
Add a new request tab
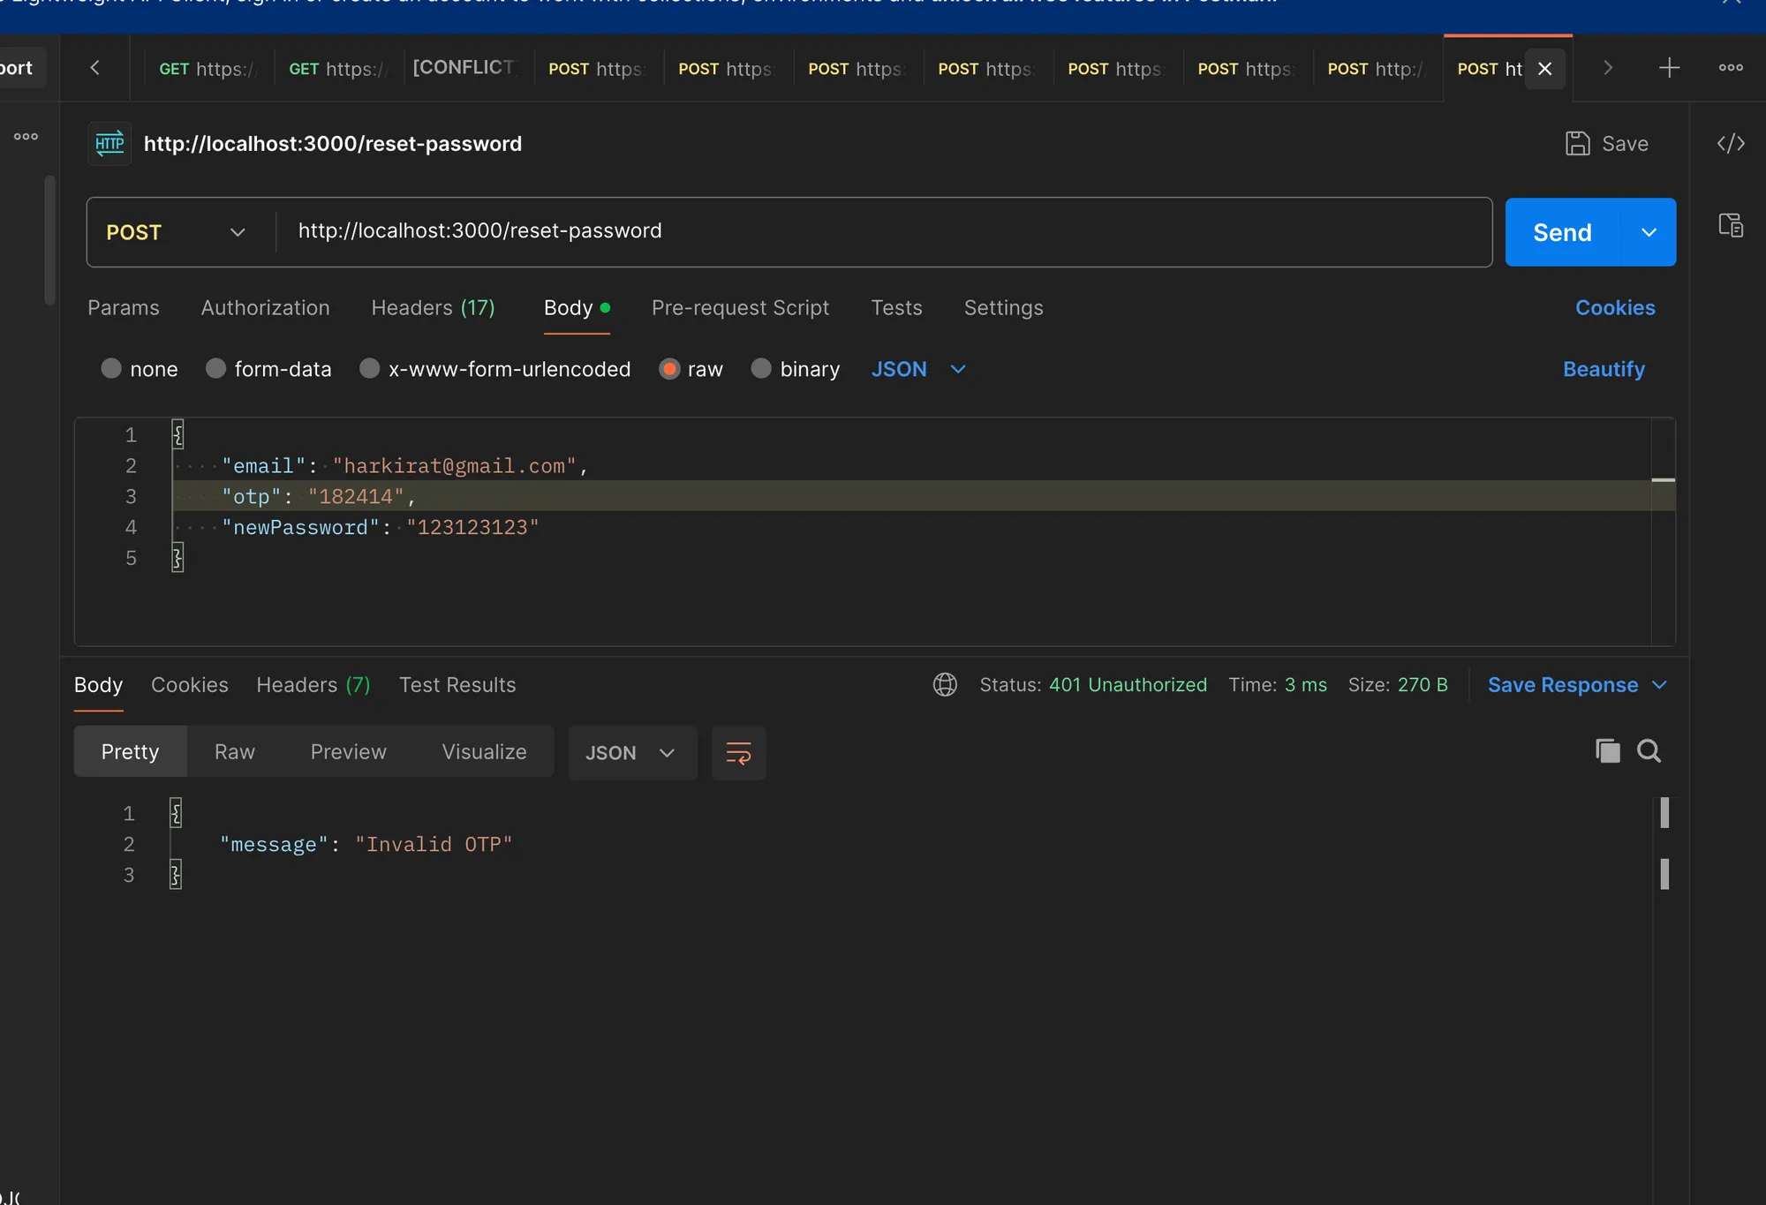pos(1669,68)
